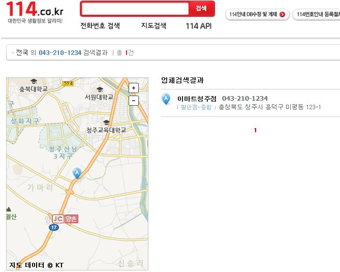Click the red 검색 search button
340x272 pixels.
click(x=201, y=9)
